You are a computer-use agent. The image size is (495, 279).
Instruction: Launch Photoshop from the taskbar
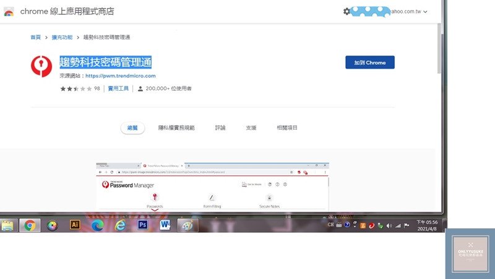(143, 225)
